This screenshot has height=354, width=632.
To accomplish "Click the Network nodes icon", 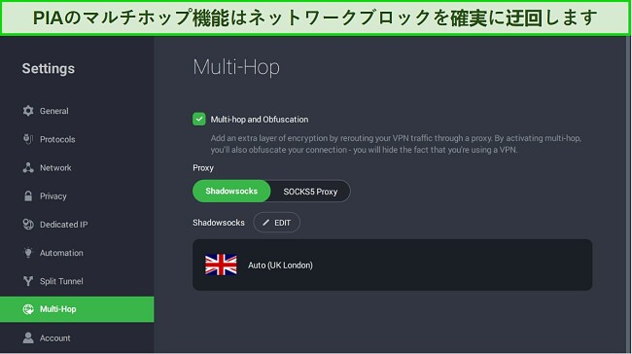I will [28, 167].
